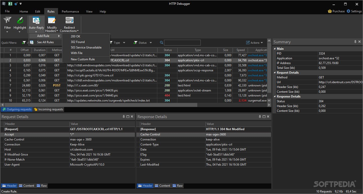Image resolution: width=363 pixels, height=194 pixels.
Task: Open Settings with the gear button
Action: point(354,11)
